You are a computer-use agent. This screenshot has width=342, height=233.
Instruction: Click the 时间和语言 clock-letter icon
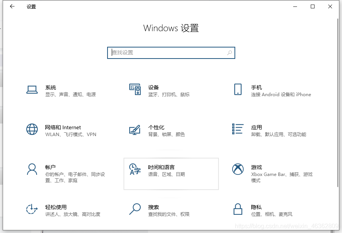pyautogui.click(x=135, y=169)
